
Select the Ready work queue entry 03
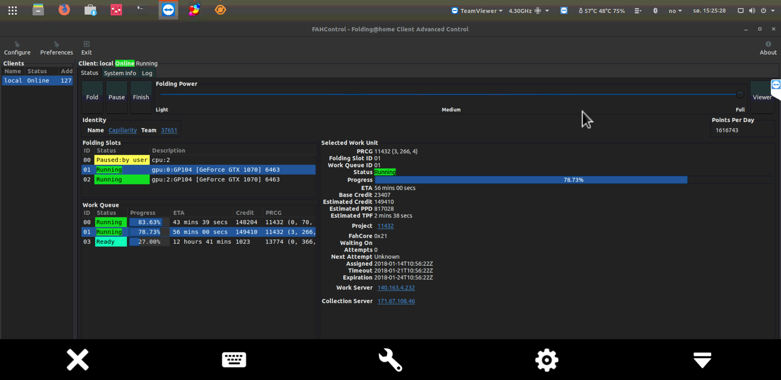[x=198, y=242]
